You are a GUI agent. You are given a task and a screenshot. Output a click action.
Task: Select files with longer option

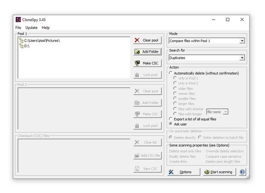tap(175, 114)
